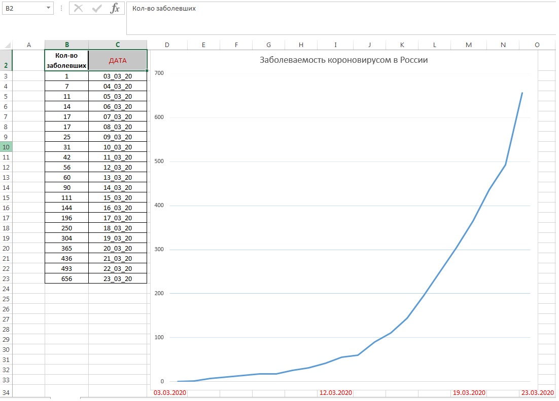Click the red ДАТА header cell
The width and height of the screenshot is (559, 401).
(118, 60)
